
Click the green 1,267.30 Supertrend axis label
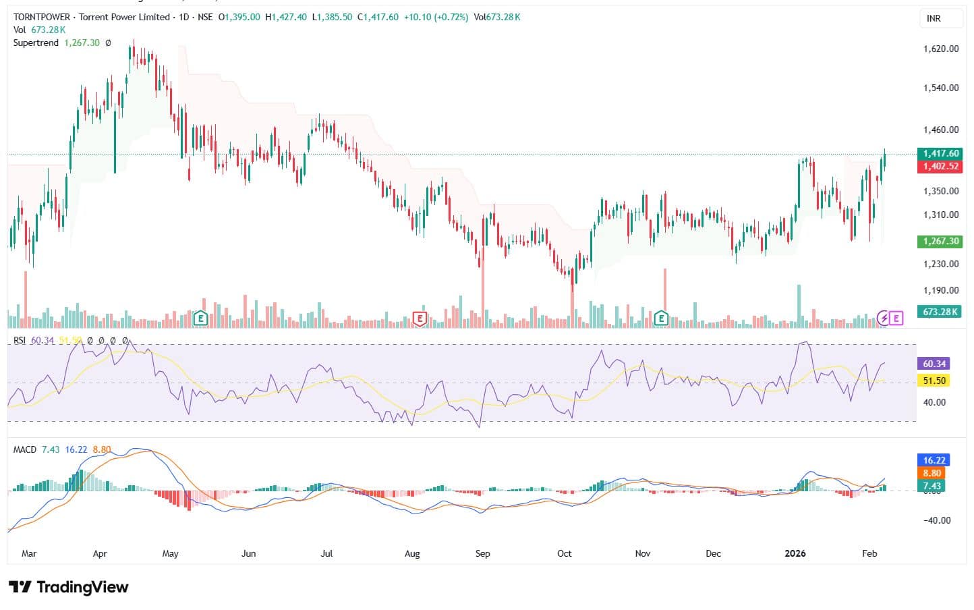point(940,241)
